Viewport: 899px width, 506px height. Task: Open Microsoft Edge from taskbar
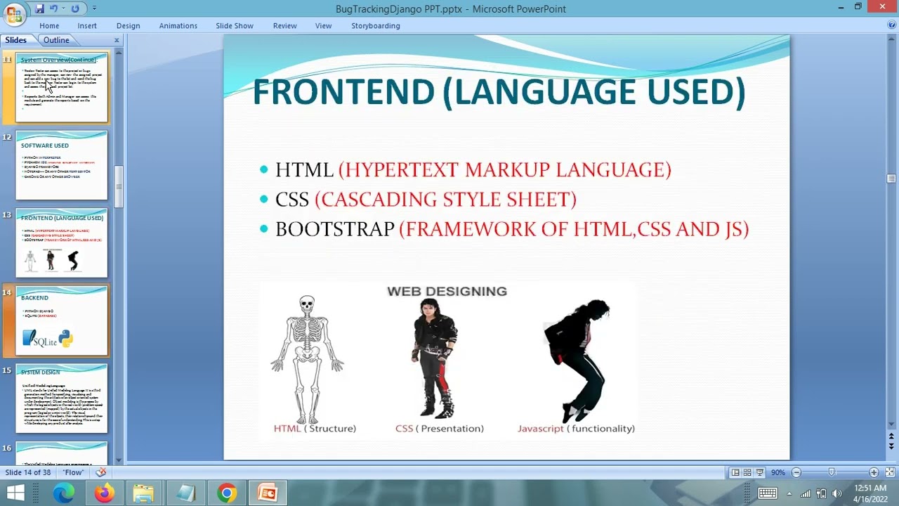(63, 493)
